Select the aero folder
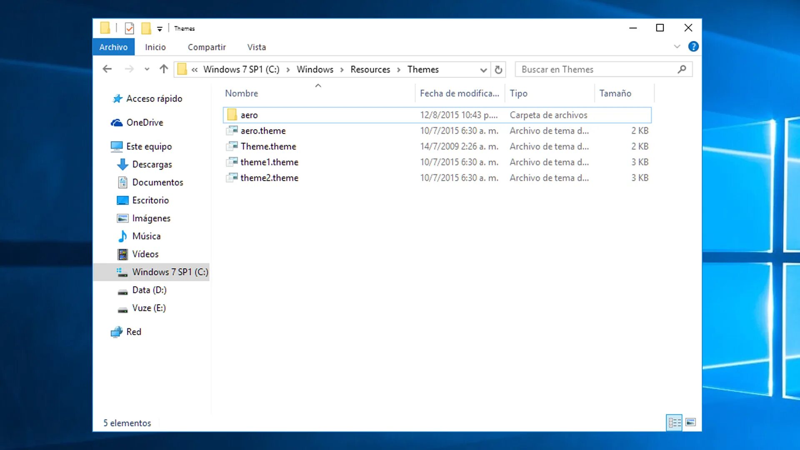Viewport: 800px width, 450px height. [x=249, y=115]
